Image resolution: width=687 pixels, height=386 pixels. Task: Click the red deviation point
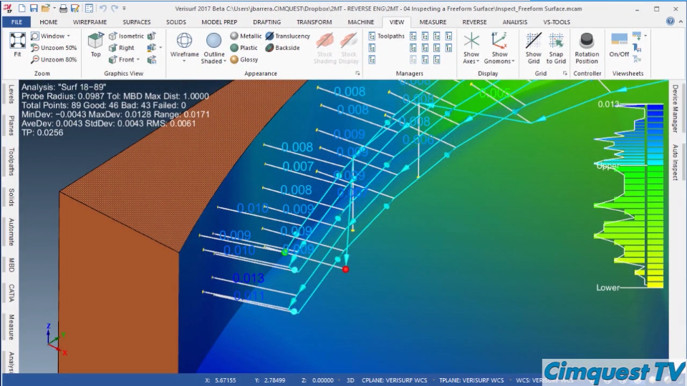(346, 269)
